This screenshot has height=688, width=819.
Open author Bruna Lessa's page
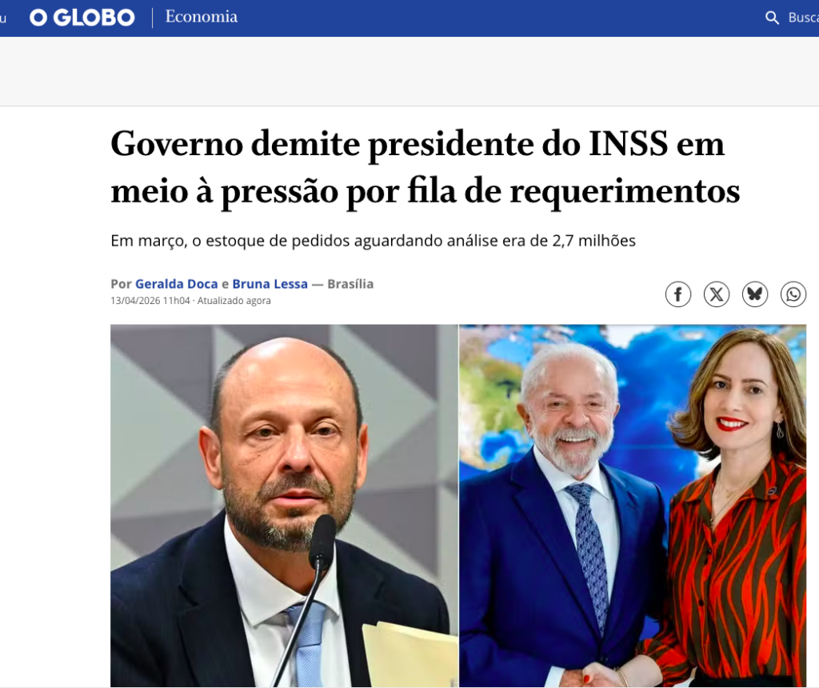(270, 284)
